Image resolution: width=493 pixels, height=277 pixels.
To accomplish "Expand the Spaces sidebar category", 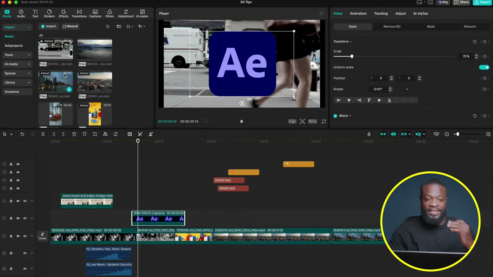I will coord(29,73).
